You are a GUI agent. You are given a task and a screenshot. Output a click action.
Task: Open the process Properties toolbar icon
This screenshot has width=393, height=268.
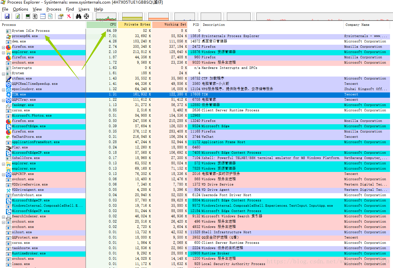(60, 16)
